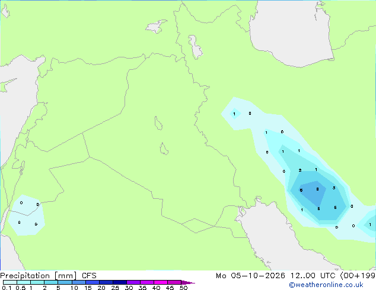Viewport: 376px width, 290px height.
Task: Pick the 5–10 mm legend color swatch
Action: tap(65, 282)
